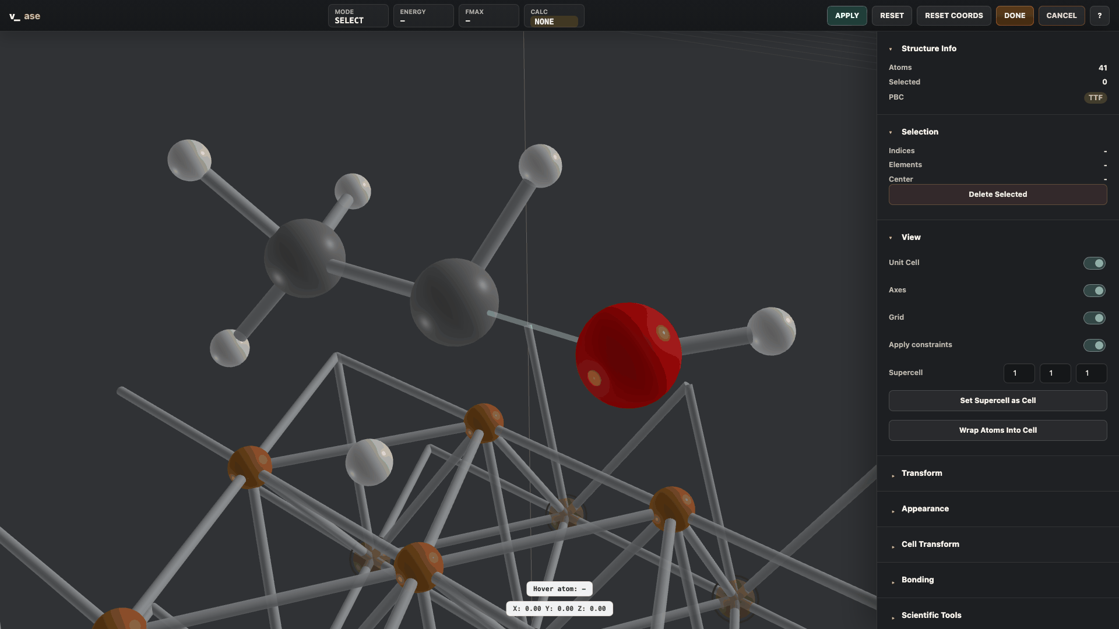This screenshot has height=629, width=1119.
Task: Click the CALC NONE indicator
Action: click(554, 16)
